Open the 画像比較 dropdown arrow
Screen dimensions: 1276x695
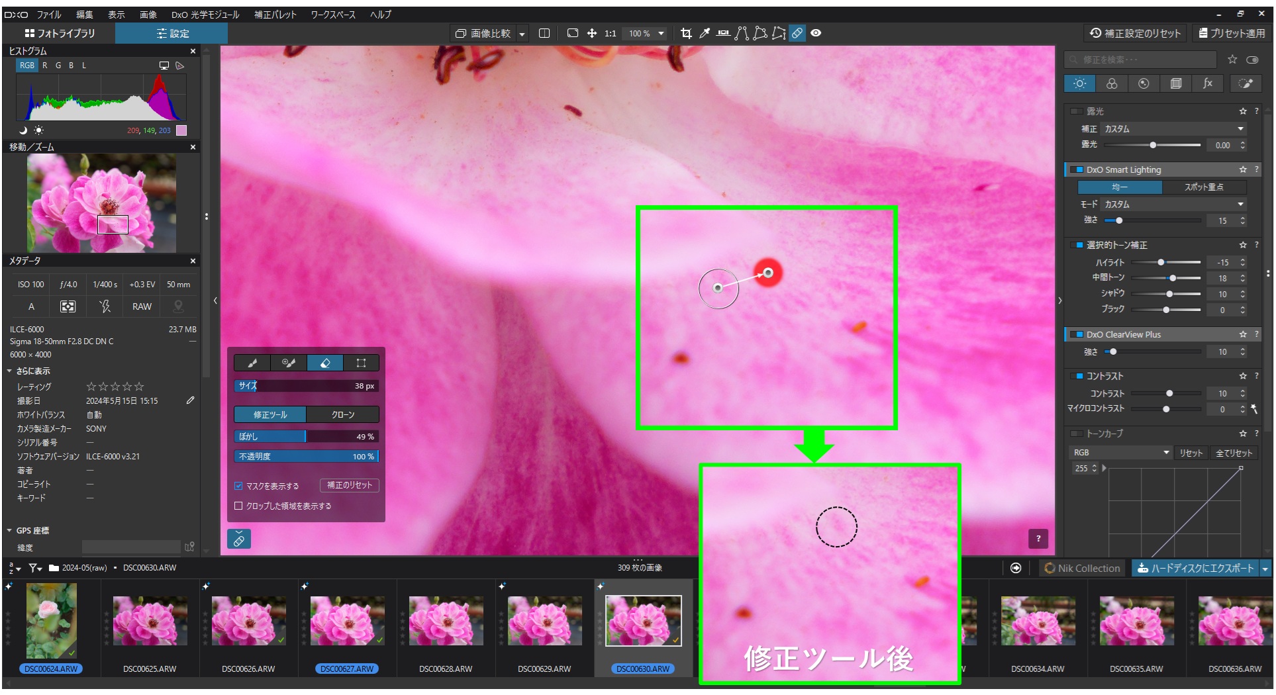pyautogui.click(x=522, y=34)
